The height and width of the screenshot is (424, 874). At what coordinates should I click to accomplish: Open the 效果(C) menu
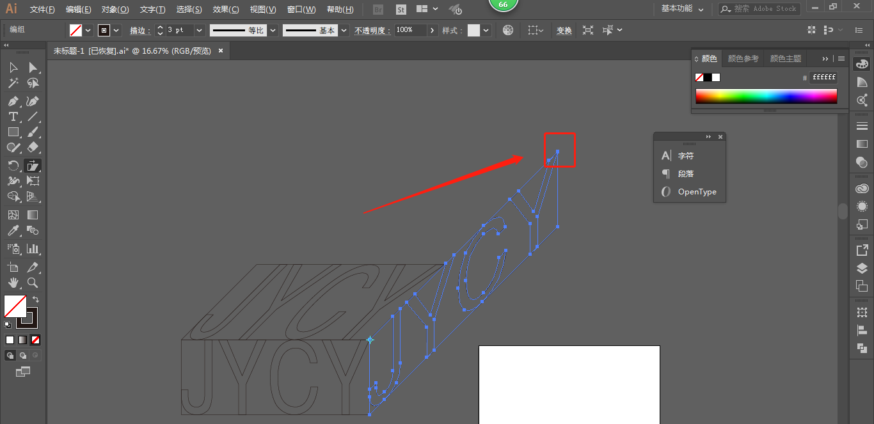(x=226, y=10)
